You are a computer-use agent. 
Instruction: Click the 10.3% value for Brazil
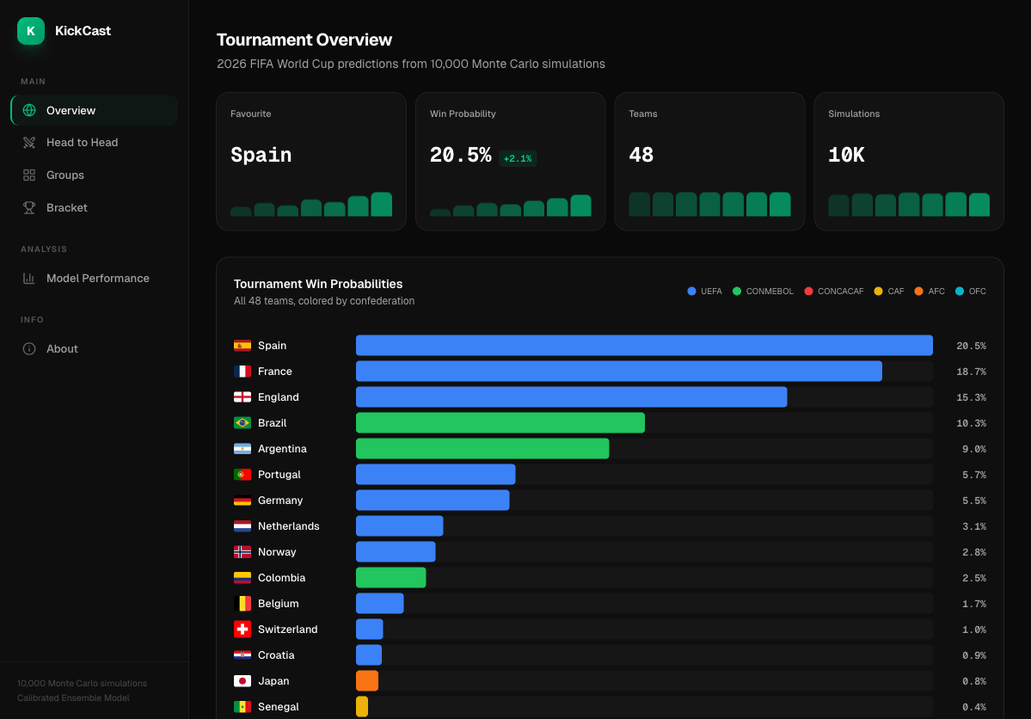[971, 423]
